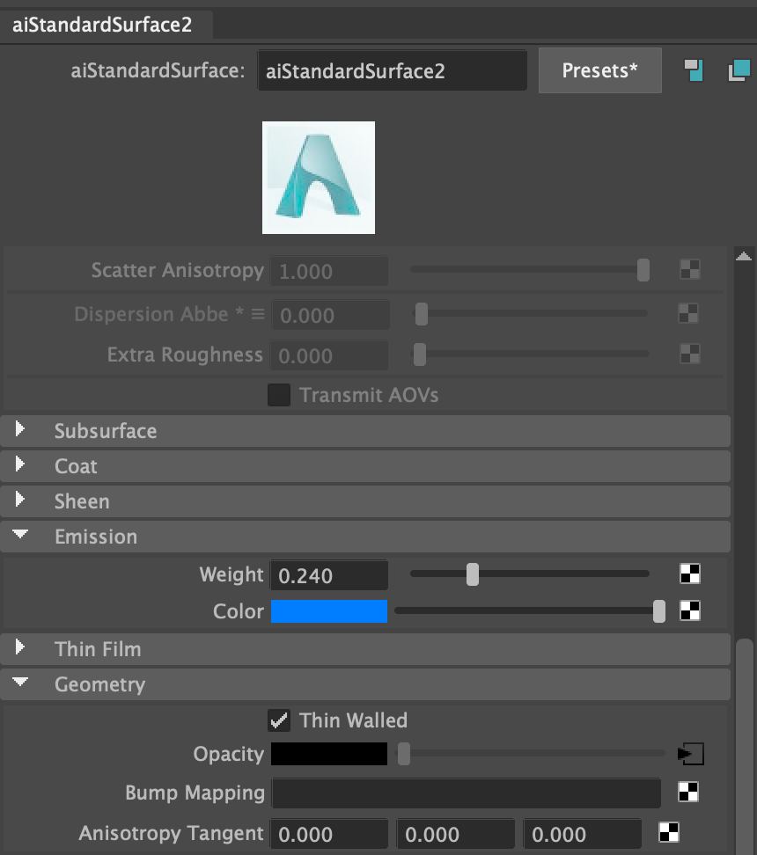Click the Dispersion Abbe menu lines icon
The image size is (757, 855).
click(x=258, y=314)
